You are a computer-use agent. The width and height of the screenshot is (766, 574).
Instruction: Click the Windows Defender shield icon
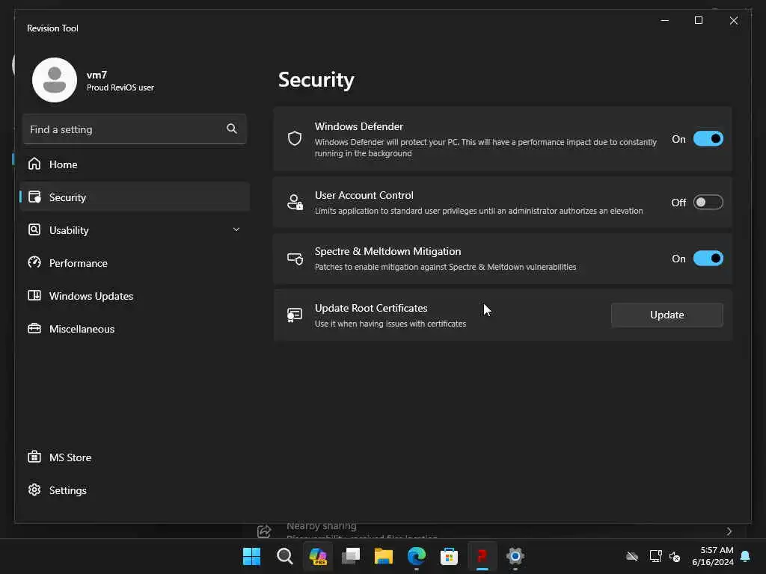coord(295,138)
